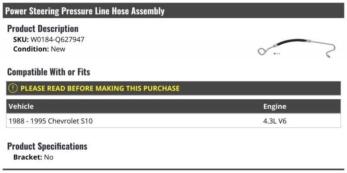Click the Product Description heading
The height and width of the screenshot is (173, 347).
[x=43, y=29]
